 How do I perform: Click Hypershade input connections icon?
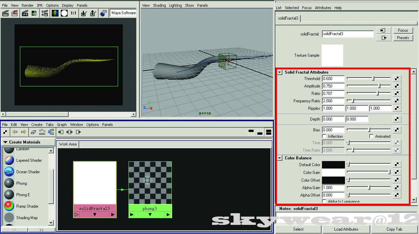click(61, 132)
